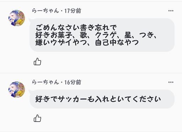
Task: Open profile picture beside 16分前 comment
Action: point(17,90)
